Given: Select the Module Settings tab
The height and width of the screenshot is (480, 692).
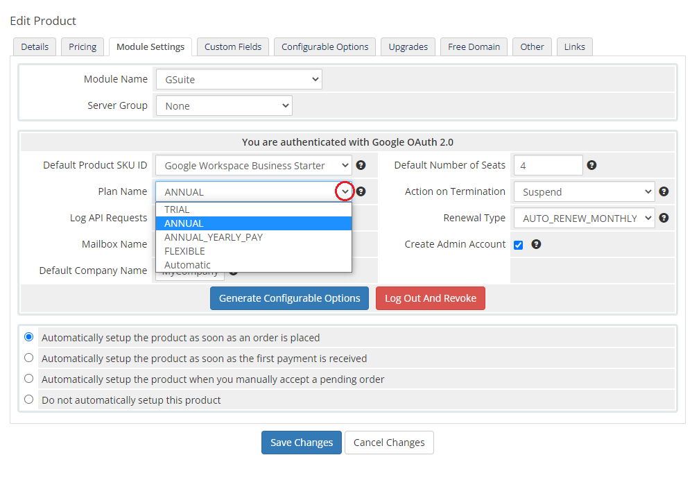Looking at the screenshot, I should (150, 46).
